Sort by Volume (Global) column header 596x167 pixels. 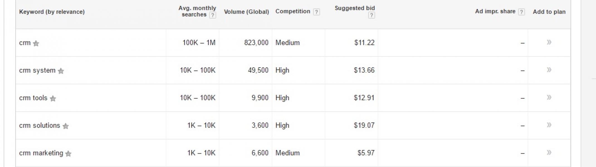click(246, 12)
